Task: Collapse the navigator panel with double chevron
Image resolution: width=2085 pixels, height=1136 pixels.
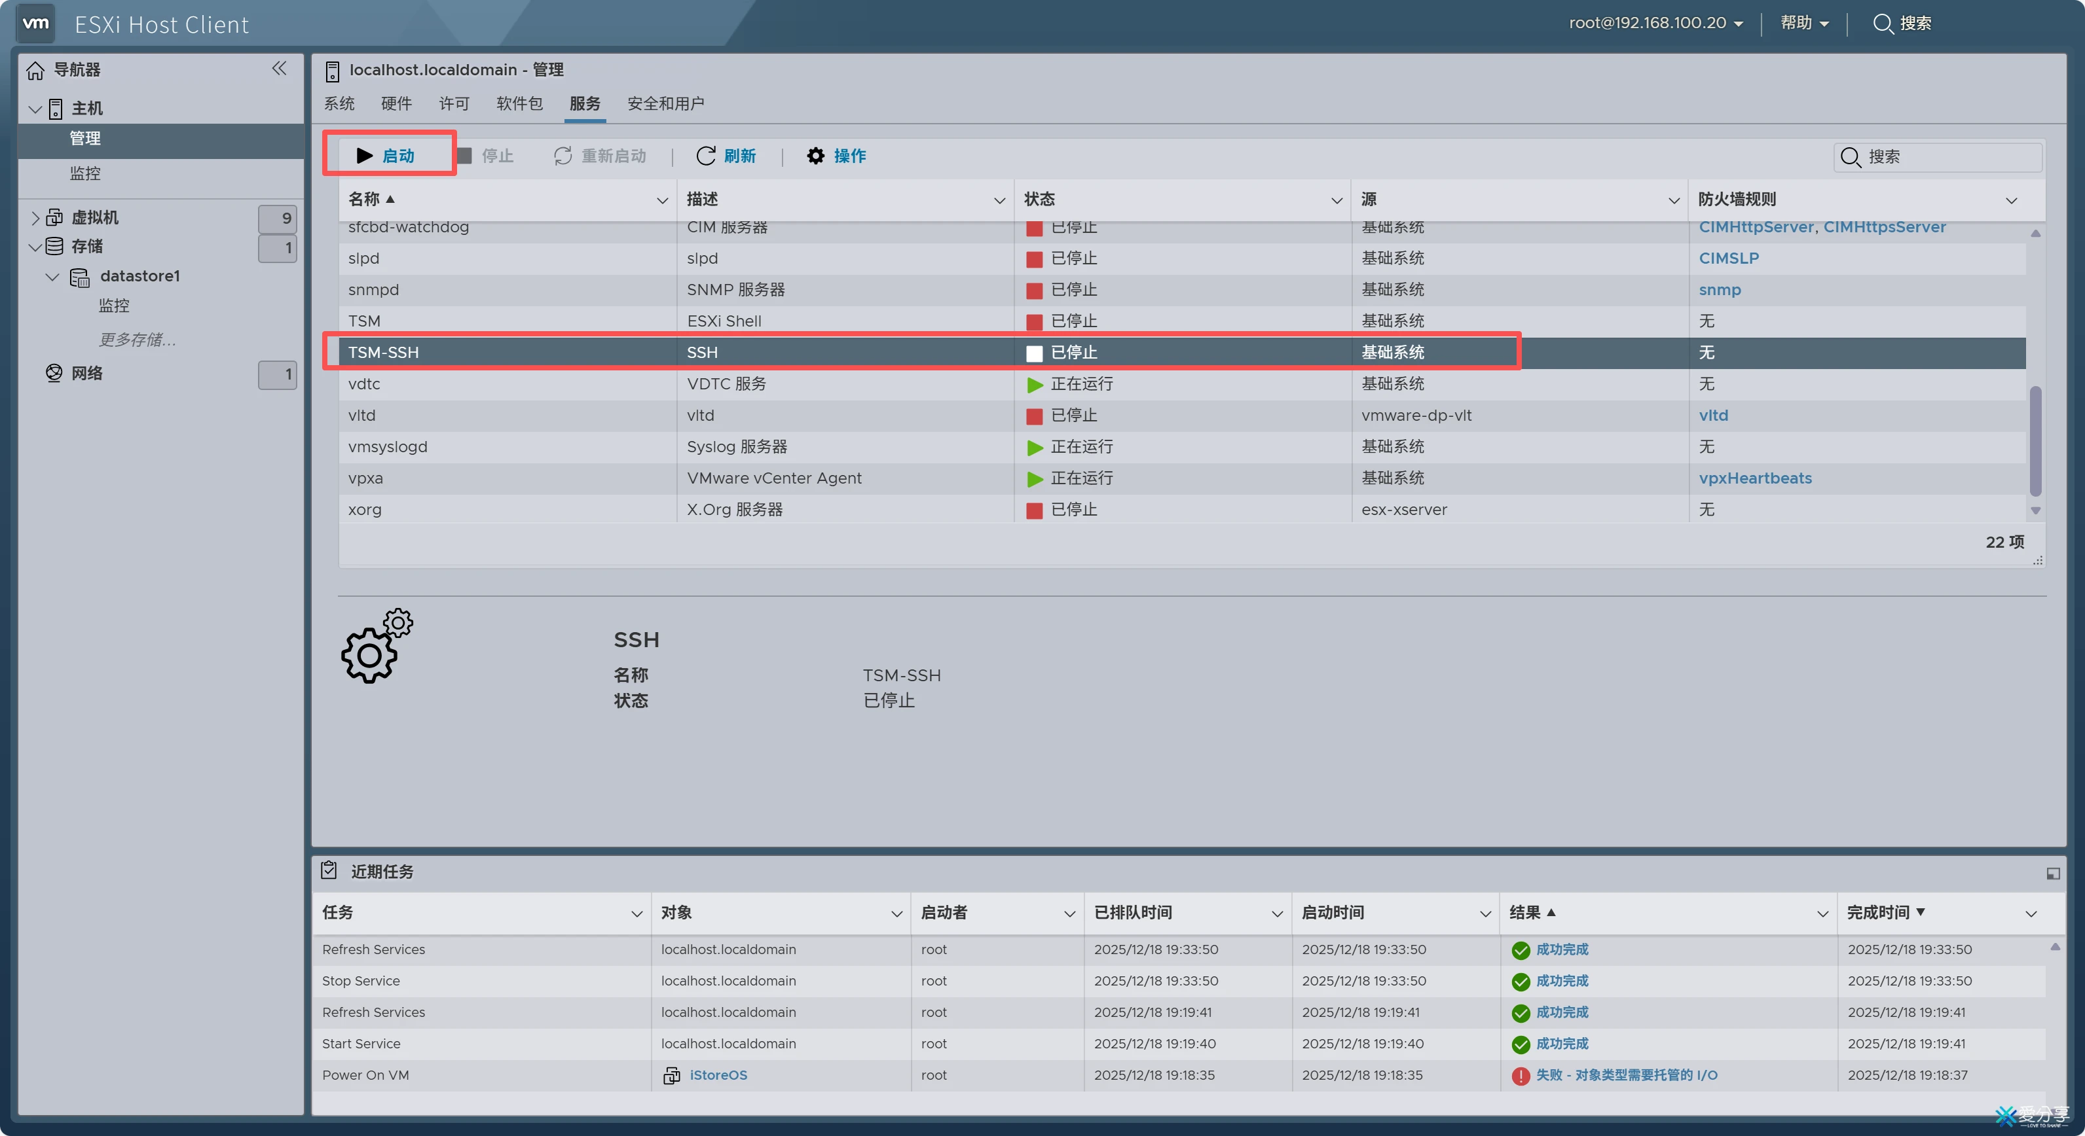Action: pos(279,69)
